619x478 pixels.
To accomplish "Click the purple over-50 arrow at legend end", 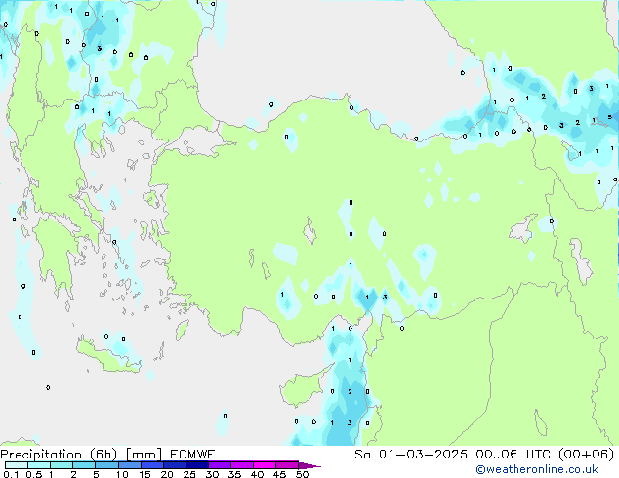I will tap(309, 465).
